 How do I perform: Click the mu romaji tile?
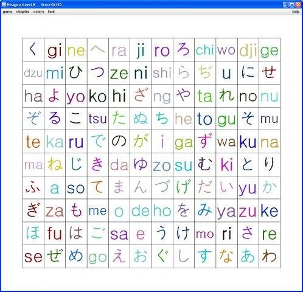[270, 119]
